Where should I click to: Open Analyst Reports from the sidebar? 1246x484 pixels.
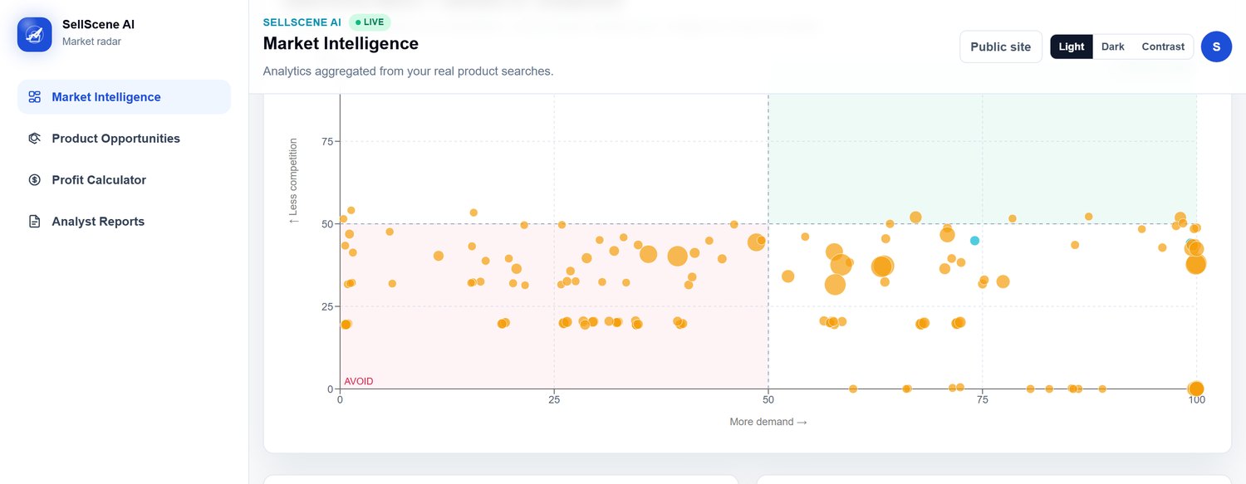pyautogui.click(x=124, y=222)
